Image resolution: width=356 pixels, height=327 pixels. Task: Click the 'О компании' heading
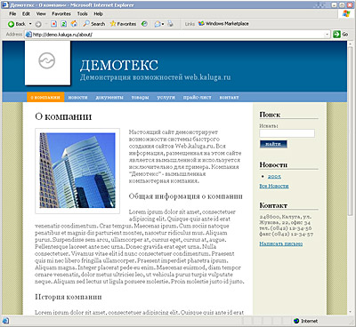coord(63,116)
